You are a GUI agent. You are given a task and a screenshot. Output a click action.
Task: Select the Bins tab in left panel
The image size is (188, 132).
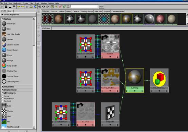(x=10, y=11)
